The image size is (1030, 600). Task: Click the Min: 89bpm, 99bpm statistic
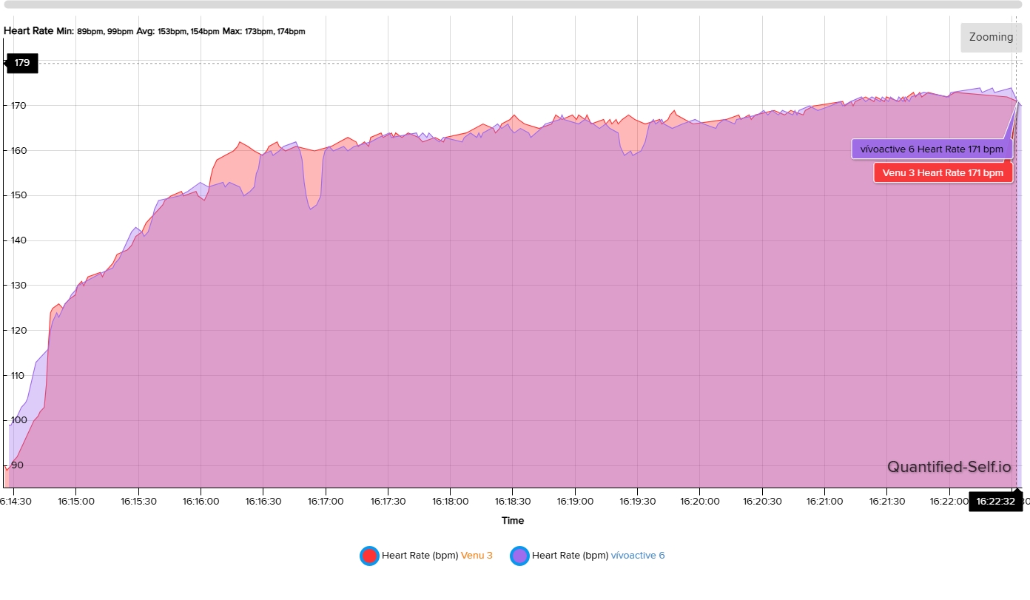[95, 32]
